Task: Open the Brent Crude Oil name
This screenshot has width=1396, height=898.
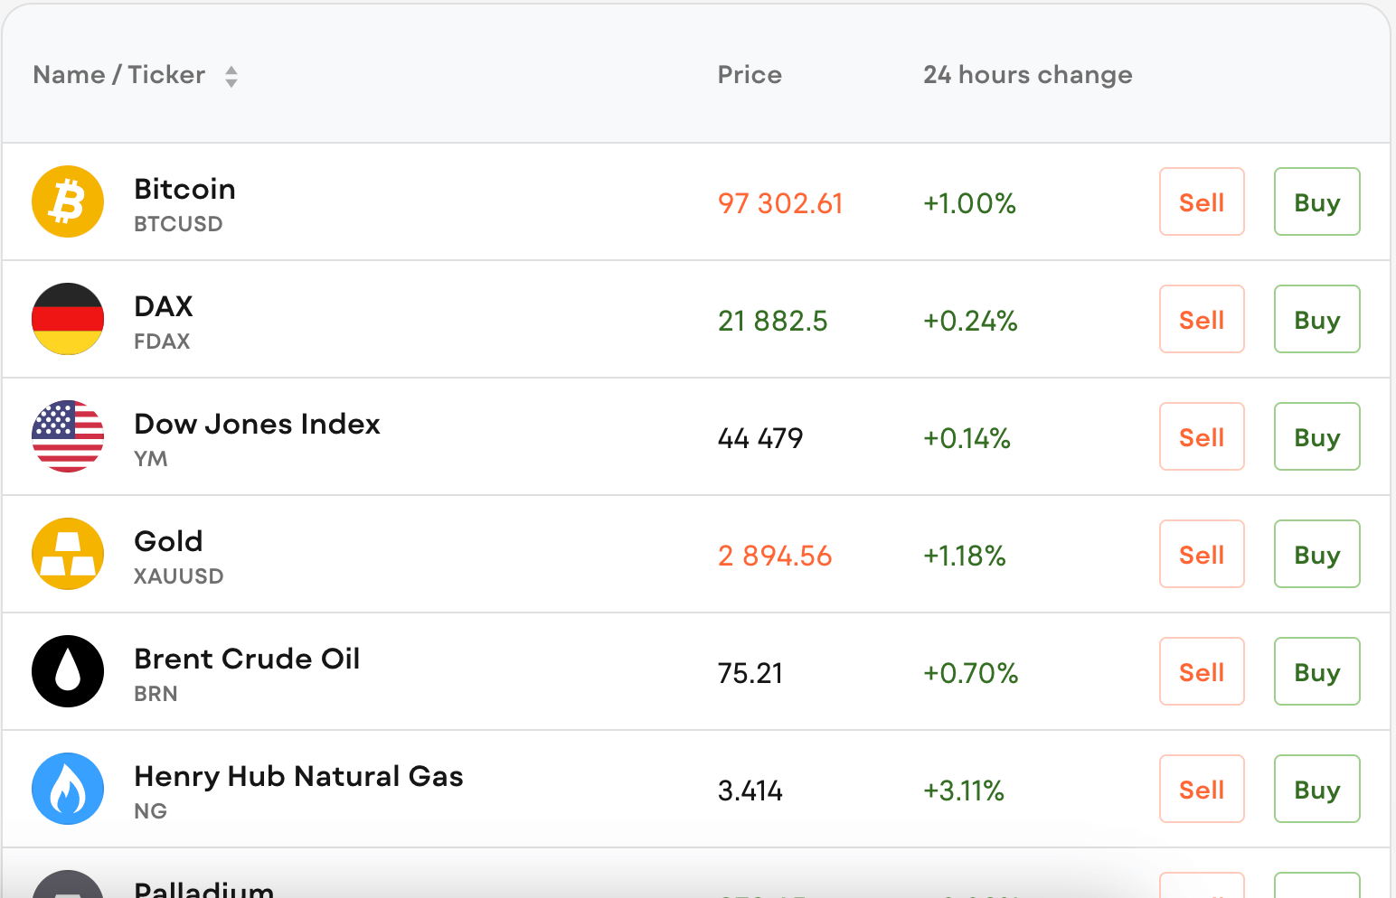Action: coord(247,659)
